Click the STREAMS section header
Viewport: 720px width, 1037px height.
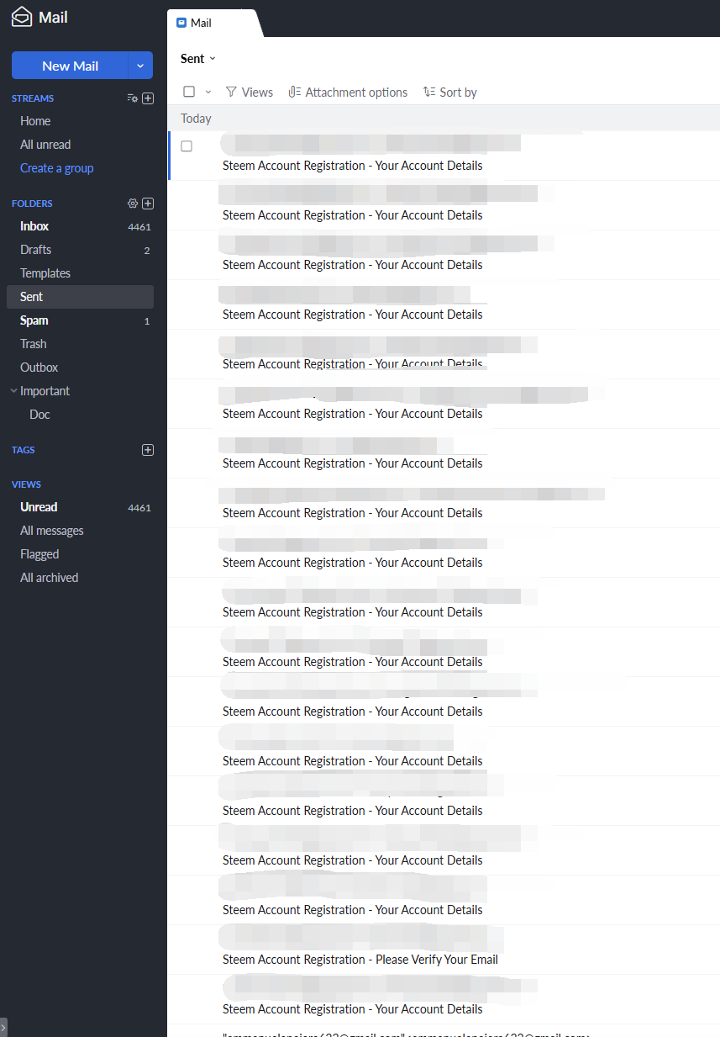pos(33,98)
